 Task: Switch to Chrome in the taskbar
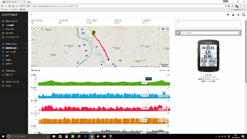tap(92, 136)
